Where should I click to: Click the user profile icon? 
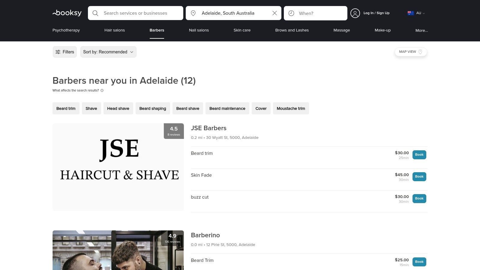point(355,13)
